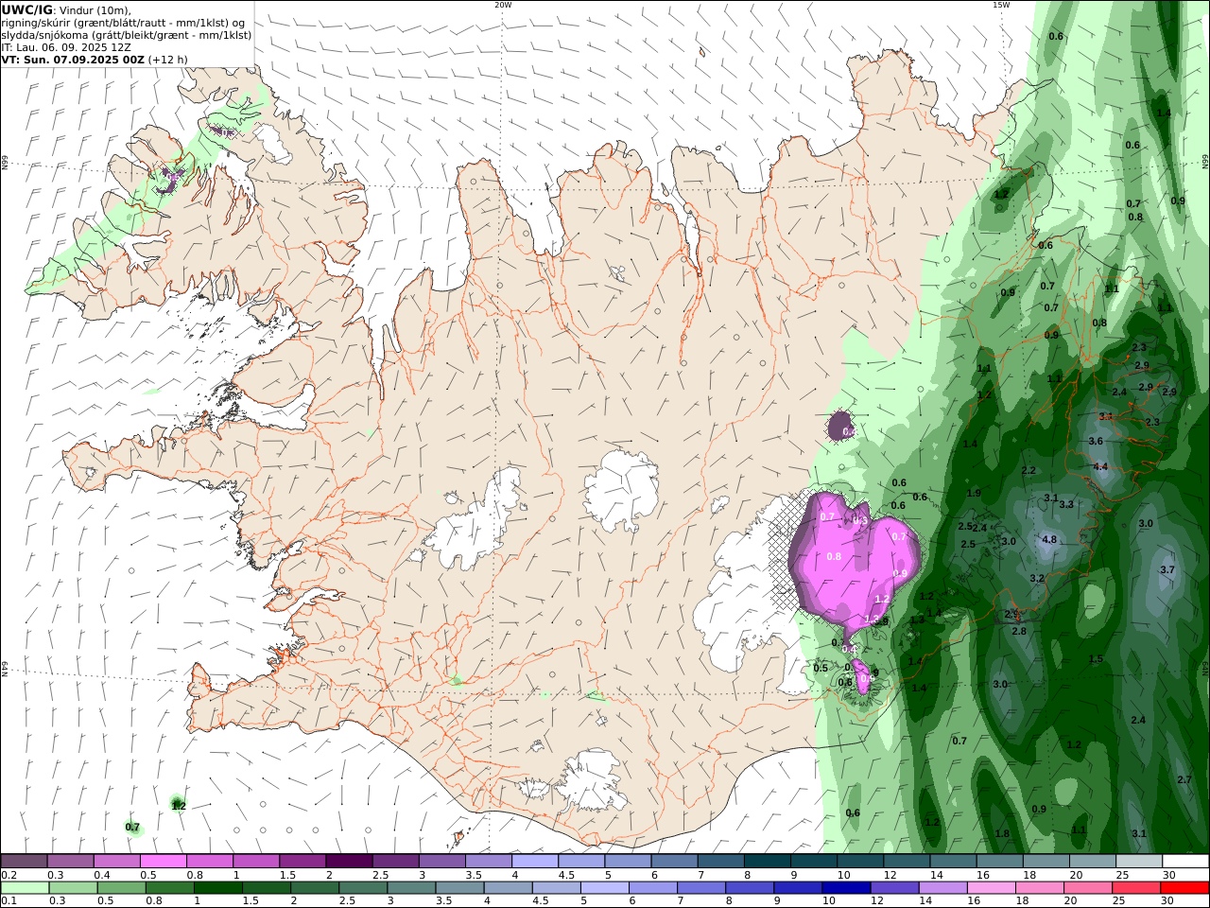Pick bright pink snow swatch starting at 0.5
The width and height of the screenshot is (1210, 908).
coord(163,862)
